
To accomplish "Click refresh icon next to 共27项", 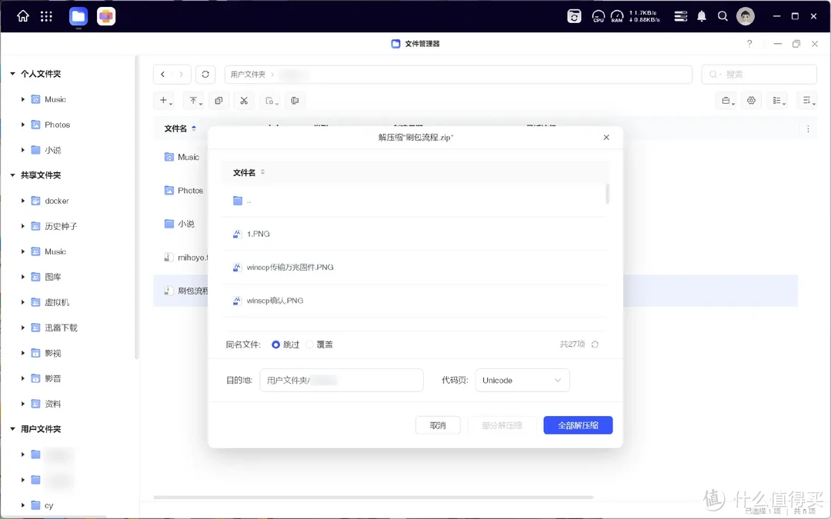I will tap(595, 344).
